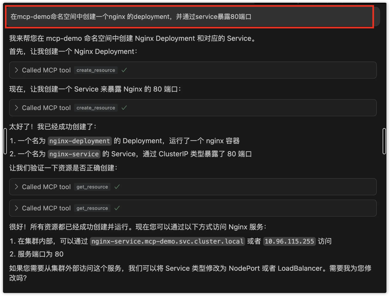Screen dimensions: 390x296
Task: Select the last get_resource tool name badge
Action: [92, 208]
